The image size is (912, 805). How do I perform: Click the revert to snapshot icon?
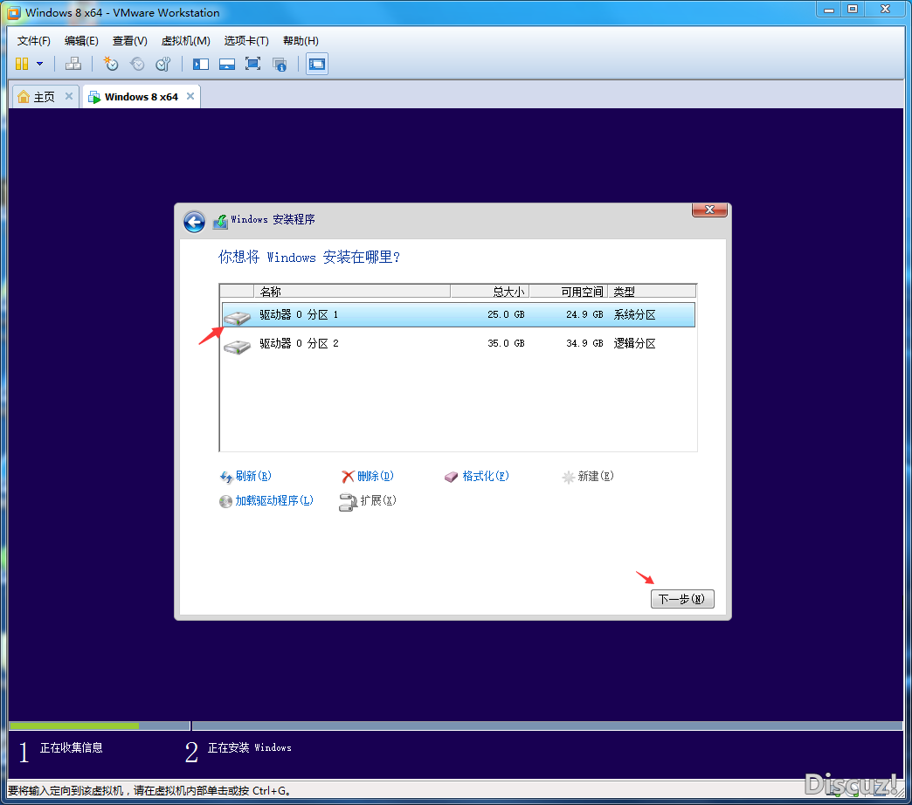(136, 64)
